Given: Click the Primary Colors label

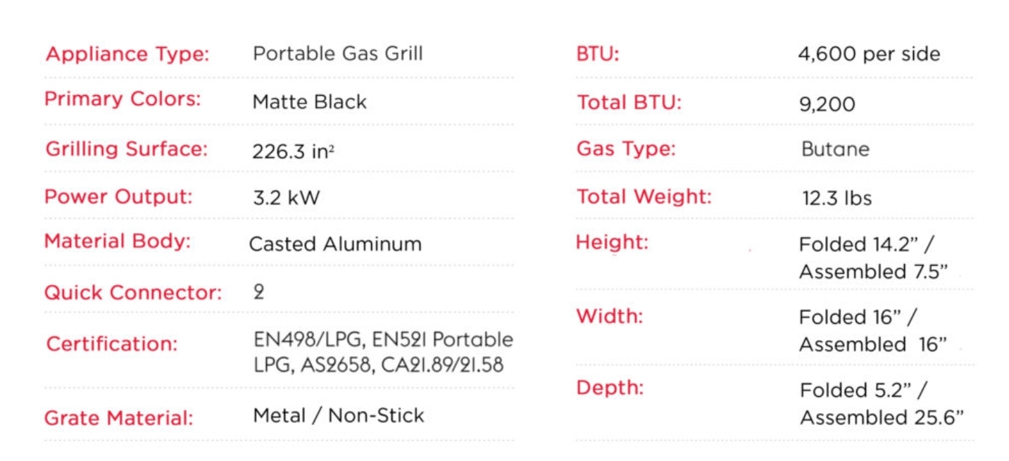Looking at the screenshot, I should [123, 99].
